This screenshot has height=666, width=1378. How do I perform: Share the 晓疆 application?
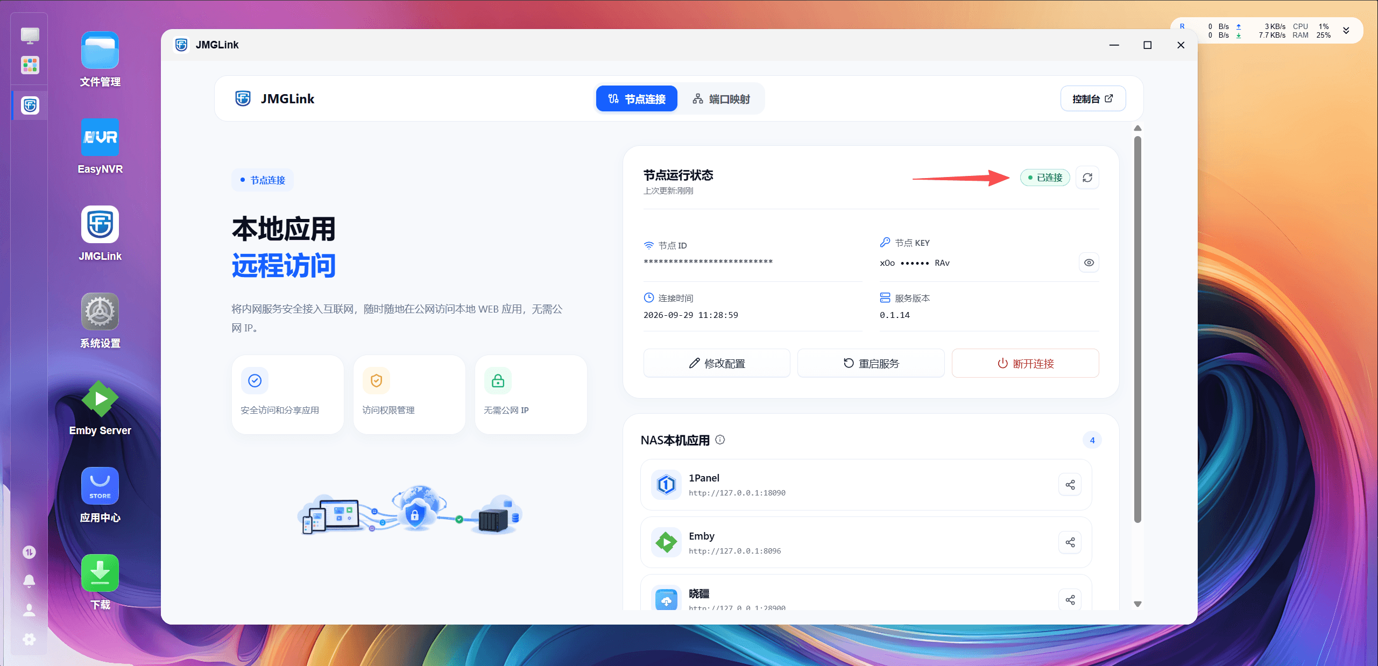pos(1070,600)
